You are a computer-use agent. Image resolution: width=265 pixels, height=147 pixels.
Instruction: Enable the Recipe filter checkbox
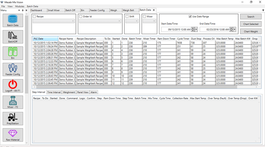(x=34, y=17)
